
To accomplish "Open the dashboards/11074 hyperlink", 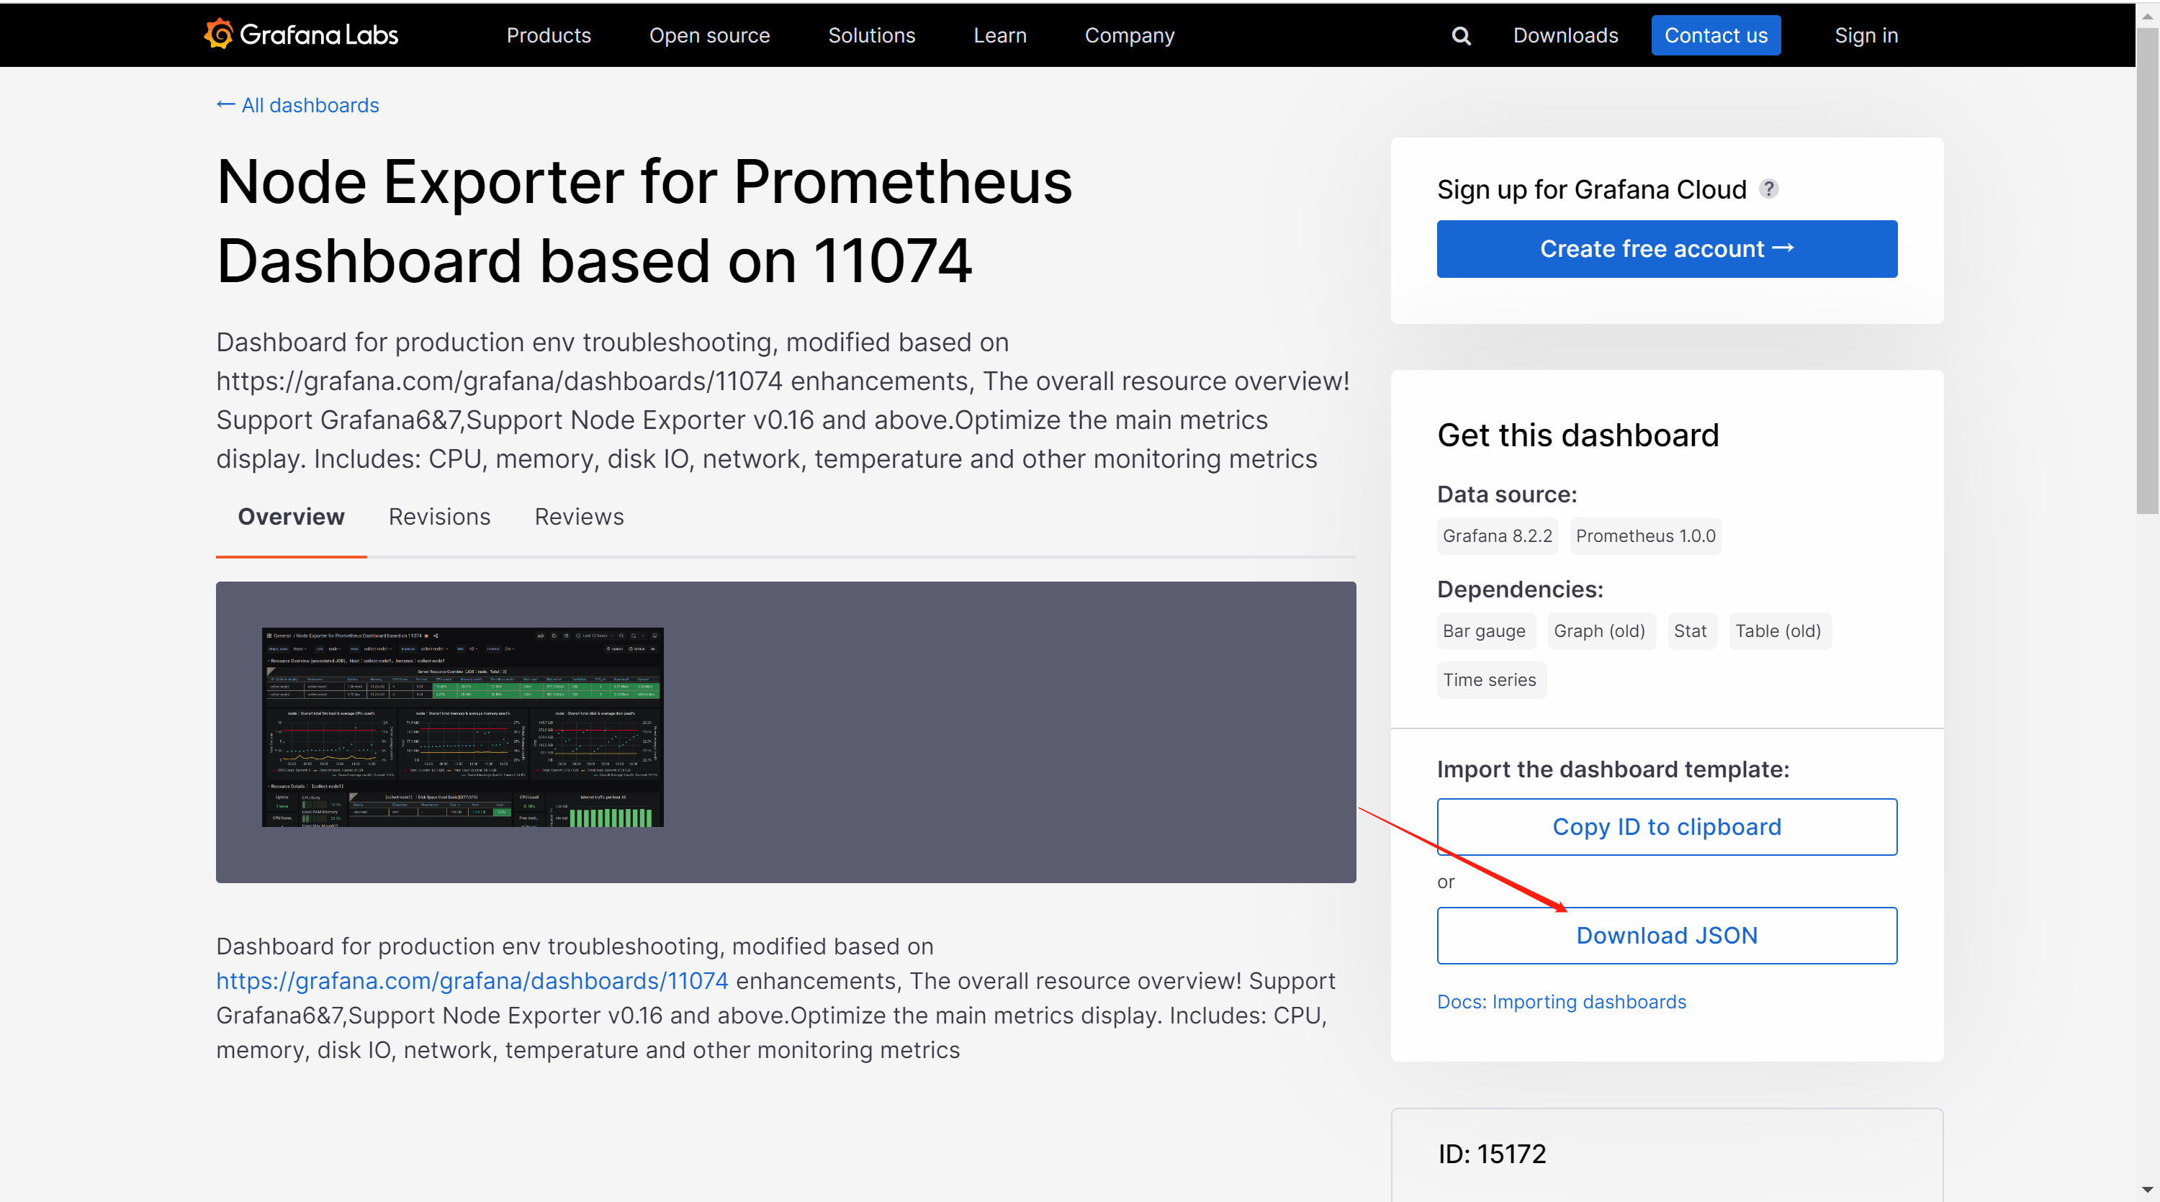I will tap(472, 981).
